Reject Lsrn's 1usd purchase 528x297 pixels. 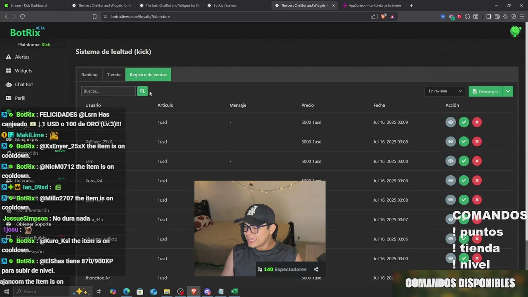(x=477, y=161)
